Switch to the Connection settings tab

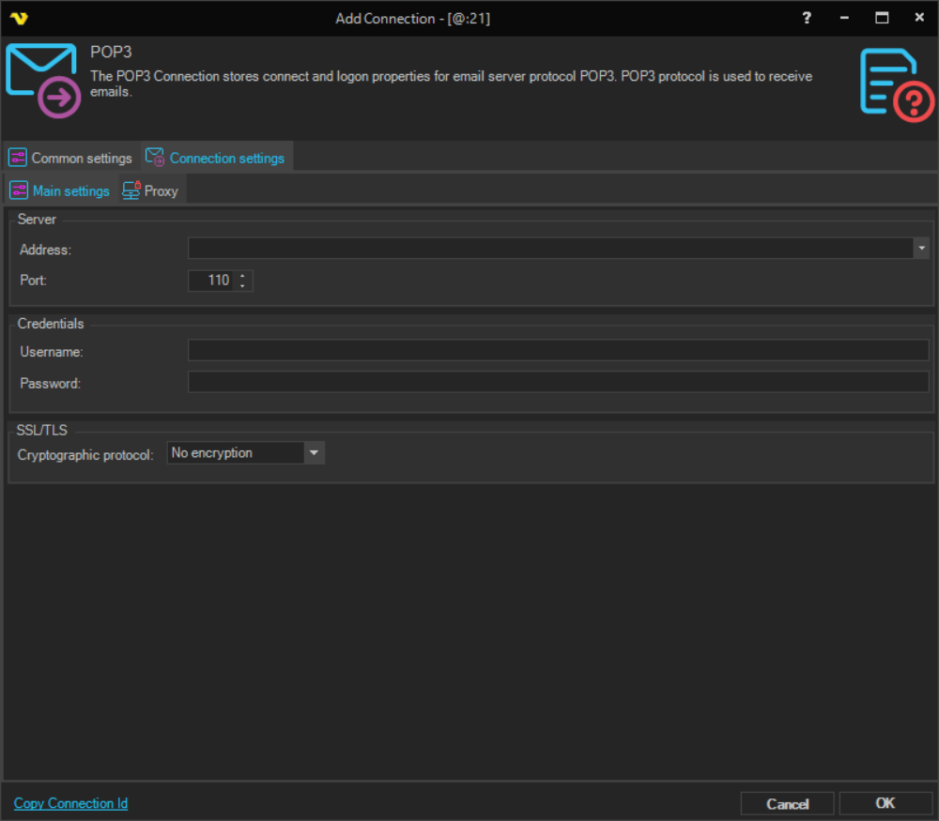pyautogui.click(x=218, y=158)
